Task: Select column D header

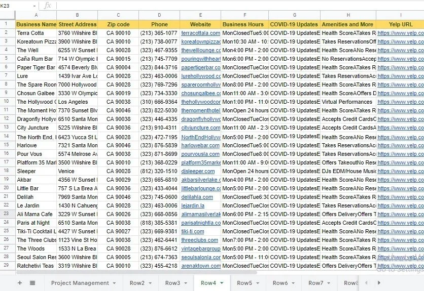Action: [159, 15]
